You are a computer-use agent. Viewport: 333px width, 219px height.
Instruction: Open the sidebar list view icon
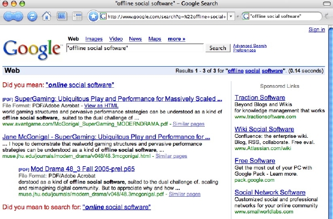coord(77,16)
